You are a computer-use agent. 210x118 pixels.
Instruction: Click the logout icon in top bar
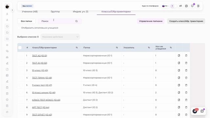coord(198,6)
